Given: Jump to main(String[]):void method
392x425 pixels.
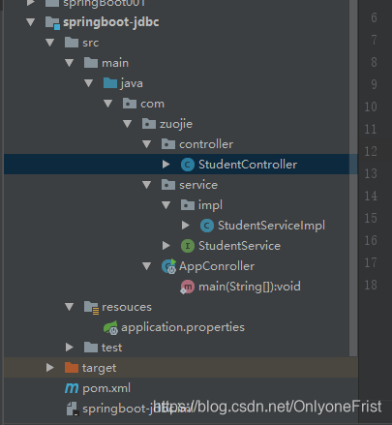Looking at the screenshot, I should [250, 287].
